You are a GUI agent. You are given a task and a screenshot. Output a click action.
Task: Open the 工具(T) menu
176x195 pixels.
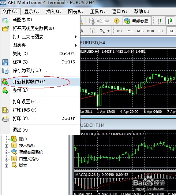point(98,12)
